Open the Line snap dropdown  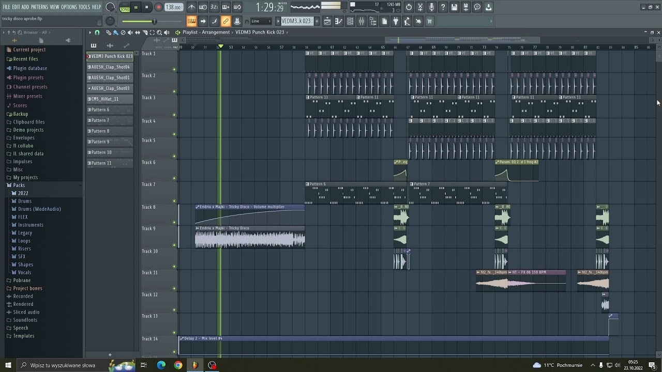(x=261, y=21)
